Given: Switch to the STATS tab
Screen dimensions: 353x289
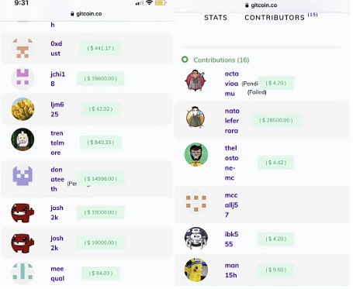Looking at the screenshot, I should click(x=216, y=18).
